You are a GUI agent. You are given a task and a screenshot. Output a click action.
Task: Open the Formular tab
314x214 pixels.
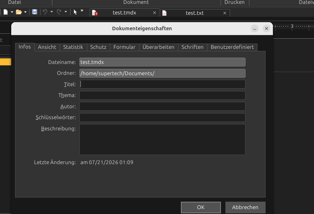coord(124,47)
